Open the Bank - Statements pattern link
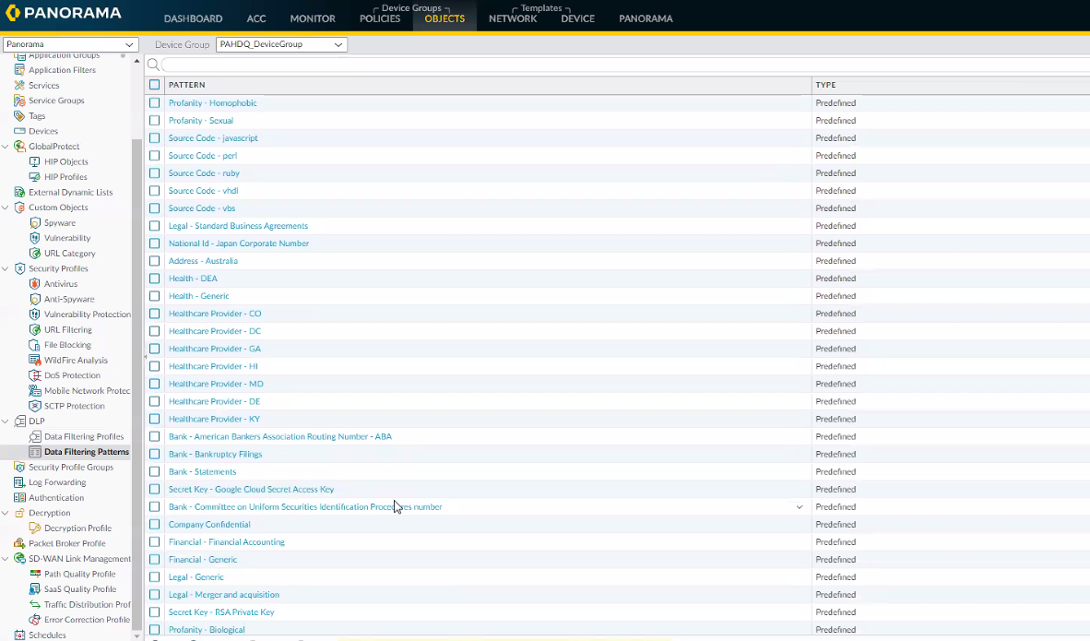This screenshot has width=1090, height=641. [x=202, y=472]
